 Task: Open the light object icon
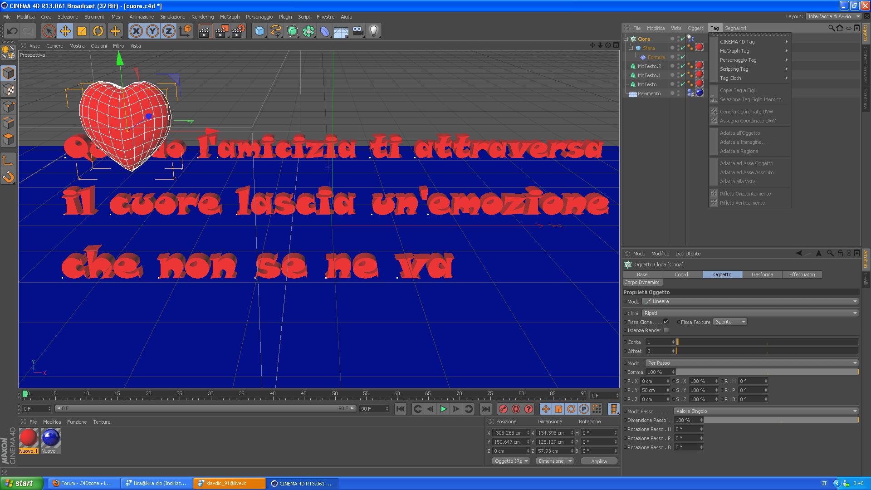(373, 31)
